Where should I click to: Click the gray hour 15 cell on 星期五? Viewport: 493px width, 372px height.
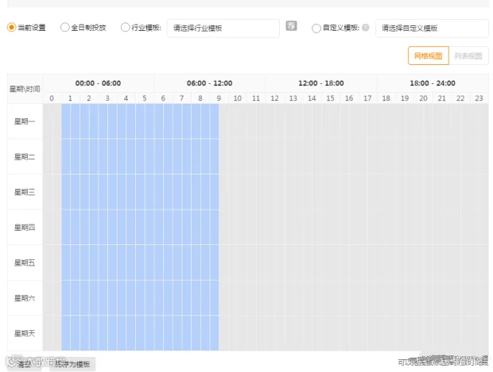[331, 263]
